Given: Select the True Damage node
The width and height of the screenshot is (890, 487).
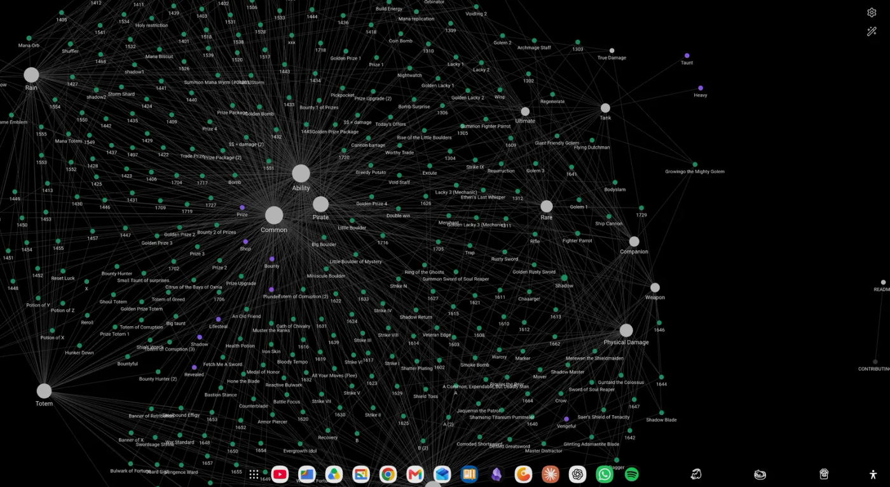Looking at the screenshot, I should [x=612, y=51].
